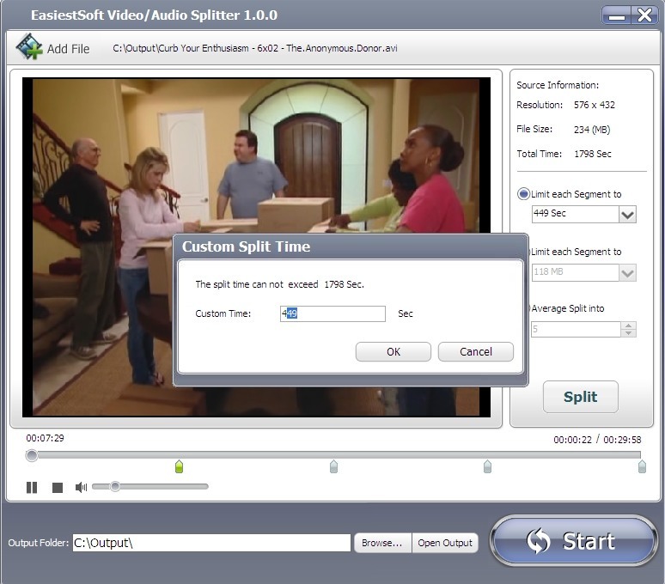
Task: Click the Output Folder path field
Action: pyautogui.click(x=211, y=543)
